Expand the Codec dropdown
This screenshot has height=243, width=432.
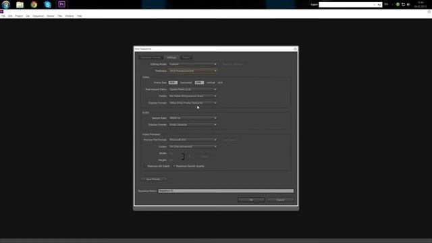[x=192, y=146]
